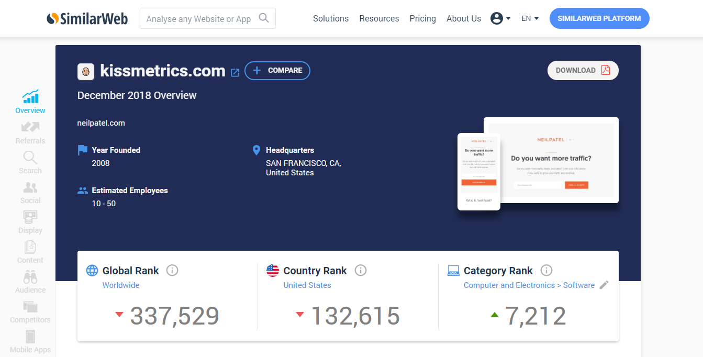Click the SimilarWeb Platform button
The width and height of the screenshot is (703, 357).
coord(599,18)
